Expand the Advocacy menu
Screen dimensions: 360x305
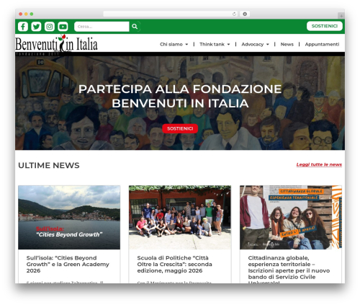click(255, 44)
